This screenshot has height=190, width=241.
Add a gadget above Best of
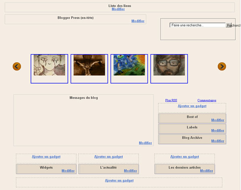tap(192, 106)
